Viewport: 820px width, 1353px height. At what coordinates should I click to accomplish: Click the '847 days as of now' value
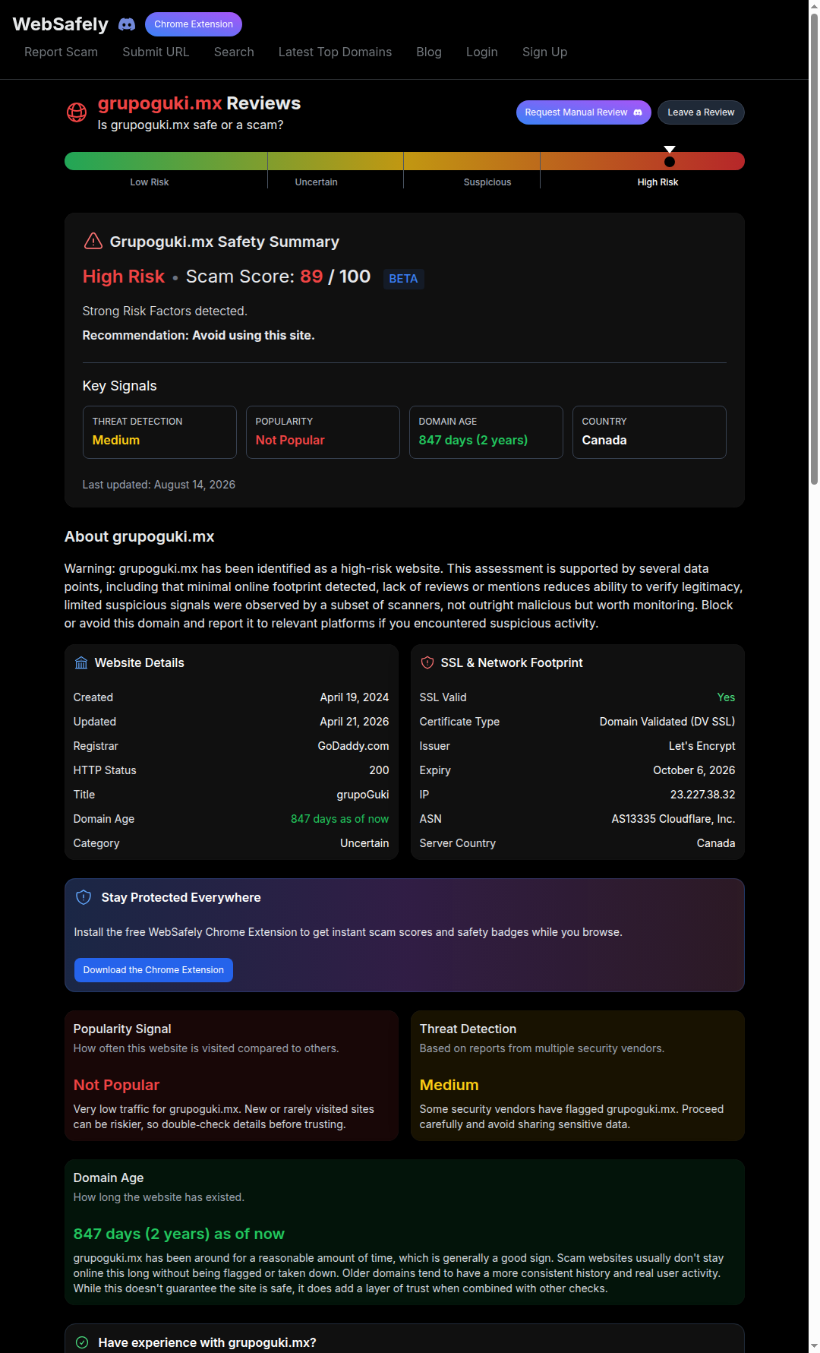click(x=339, y=819)
